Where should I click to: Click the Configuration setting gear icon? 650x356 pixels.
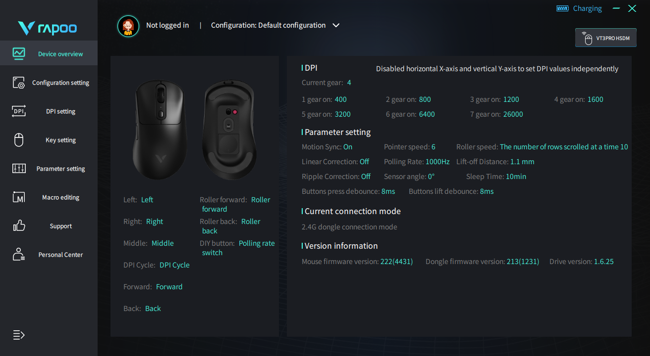[19, 83]
